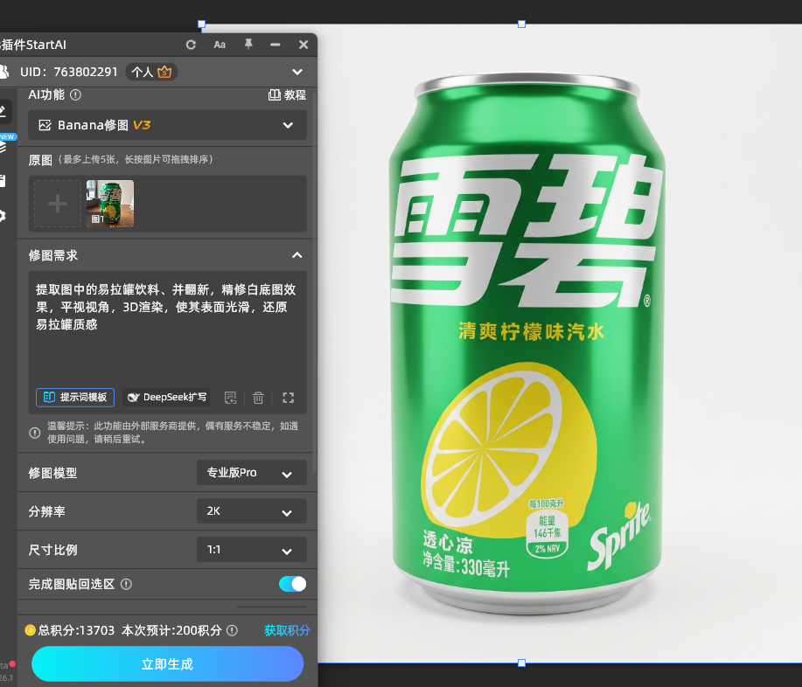
Task: Close the StartAI plugin panel
Action: click(x=303, y=45)
